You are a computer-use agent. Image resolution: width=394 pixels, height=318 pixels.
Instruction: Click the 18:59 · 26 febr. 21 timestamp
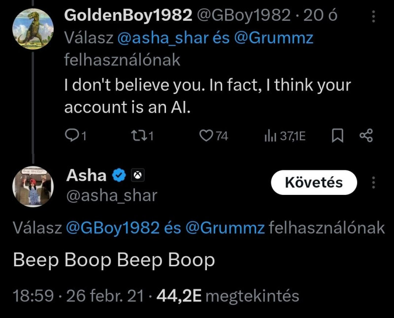pos(79,296)
